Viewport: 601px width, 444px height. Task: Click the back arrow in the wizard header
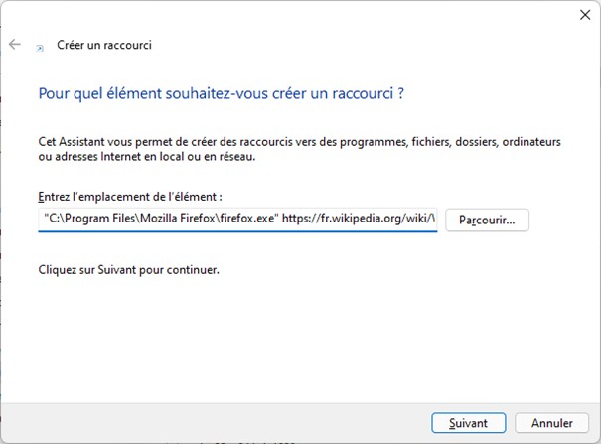pyautogui.click(x=15, y=45)
